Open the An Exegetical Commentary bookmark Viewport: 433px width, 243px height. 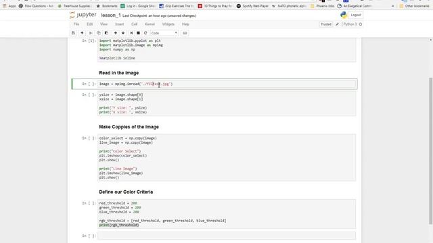tap(355, 6)
